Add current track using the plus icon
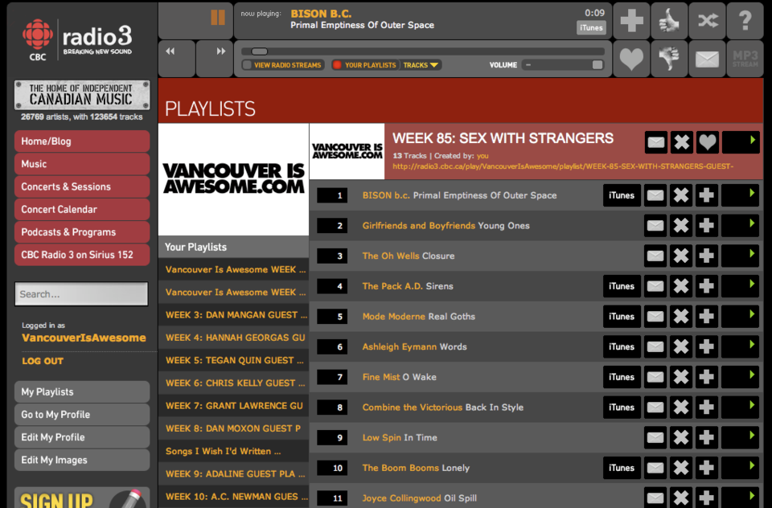This screenshot has width=772, height=508. click(631, 21)
